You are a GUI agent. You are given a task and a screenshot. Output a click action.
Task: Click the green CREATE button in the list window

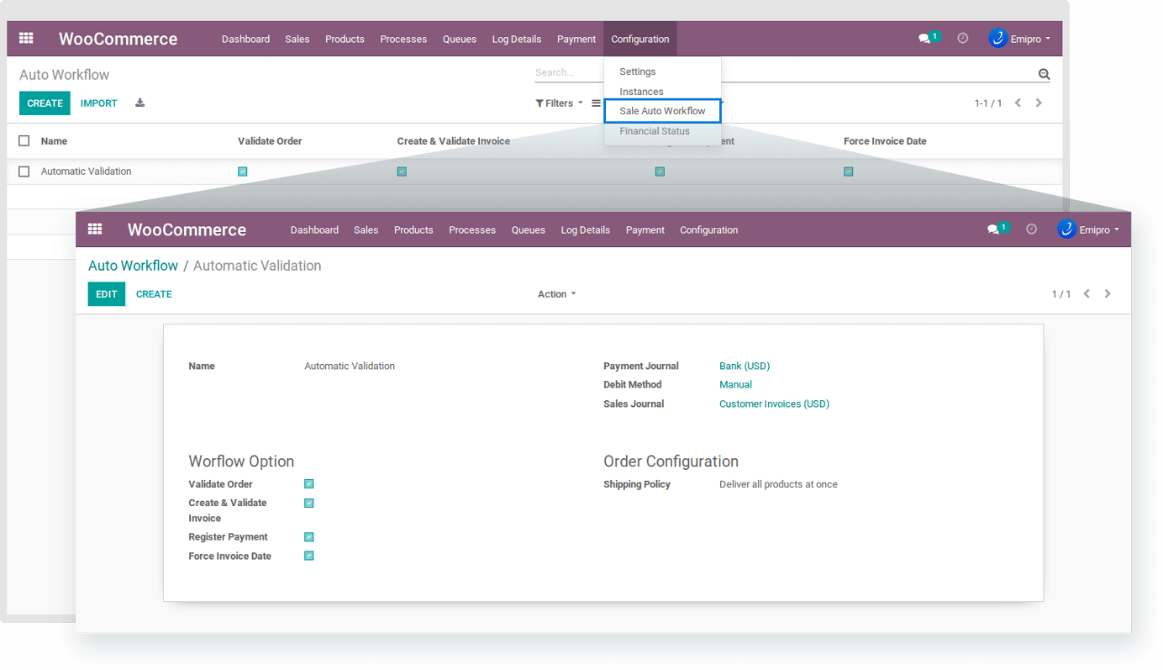[45, 103]
